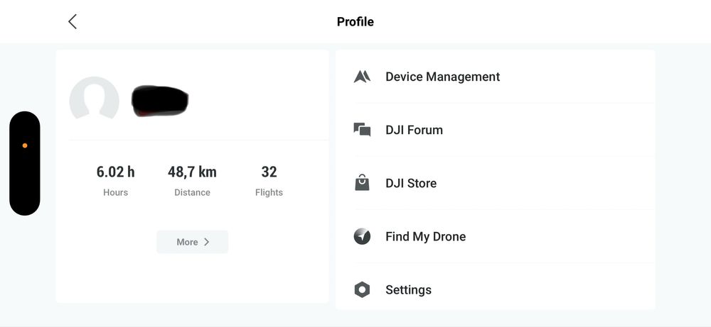Tap the 32 flights count stat
This screenshot has height=327, width=711.
[269, 172]
